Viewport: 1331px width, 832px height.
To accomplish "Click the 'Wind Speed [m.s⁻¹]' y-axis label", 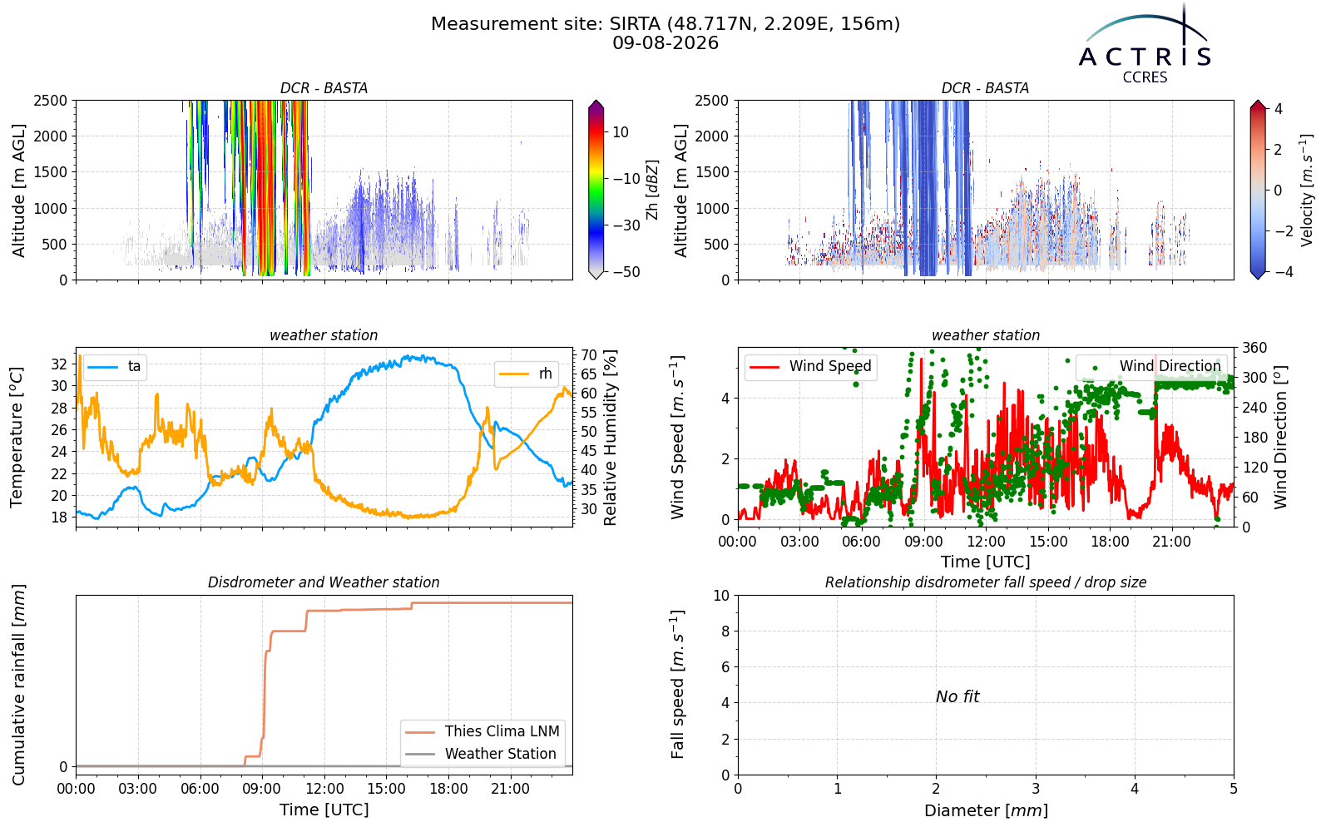I will coord(678,438).
